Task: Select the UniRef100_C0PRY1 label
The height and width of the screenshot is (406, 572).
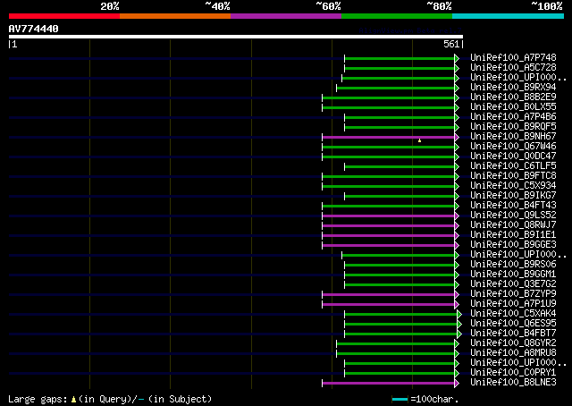Action: click(x=513, y=373)
